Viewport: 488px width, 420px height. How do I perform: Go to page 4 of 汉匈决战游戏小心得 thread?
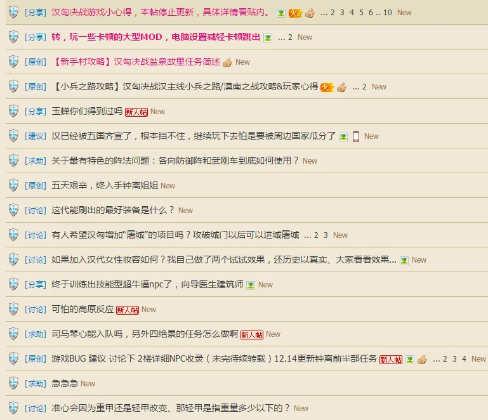click(x=352, y=13)
